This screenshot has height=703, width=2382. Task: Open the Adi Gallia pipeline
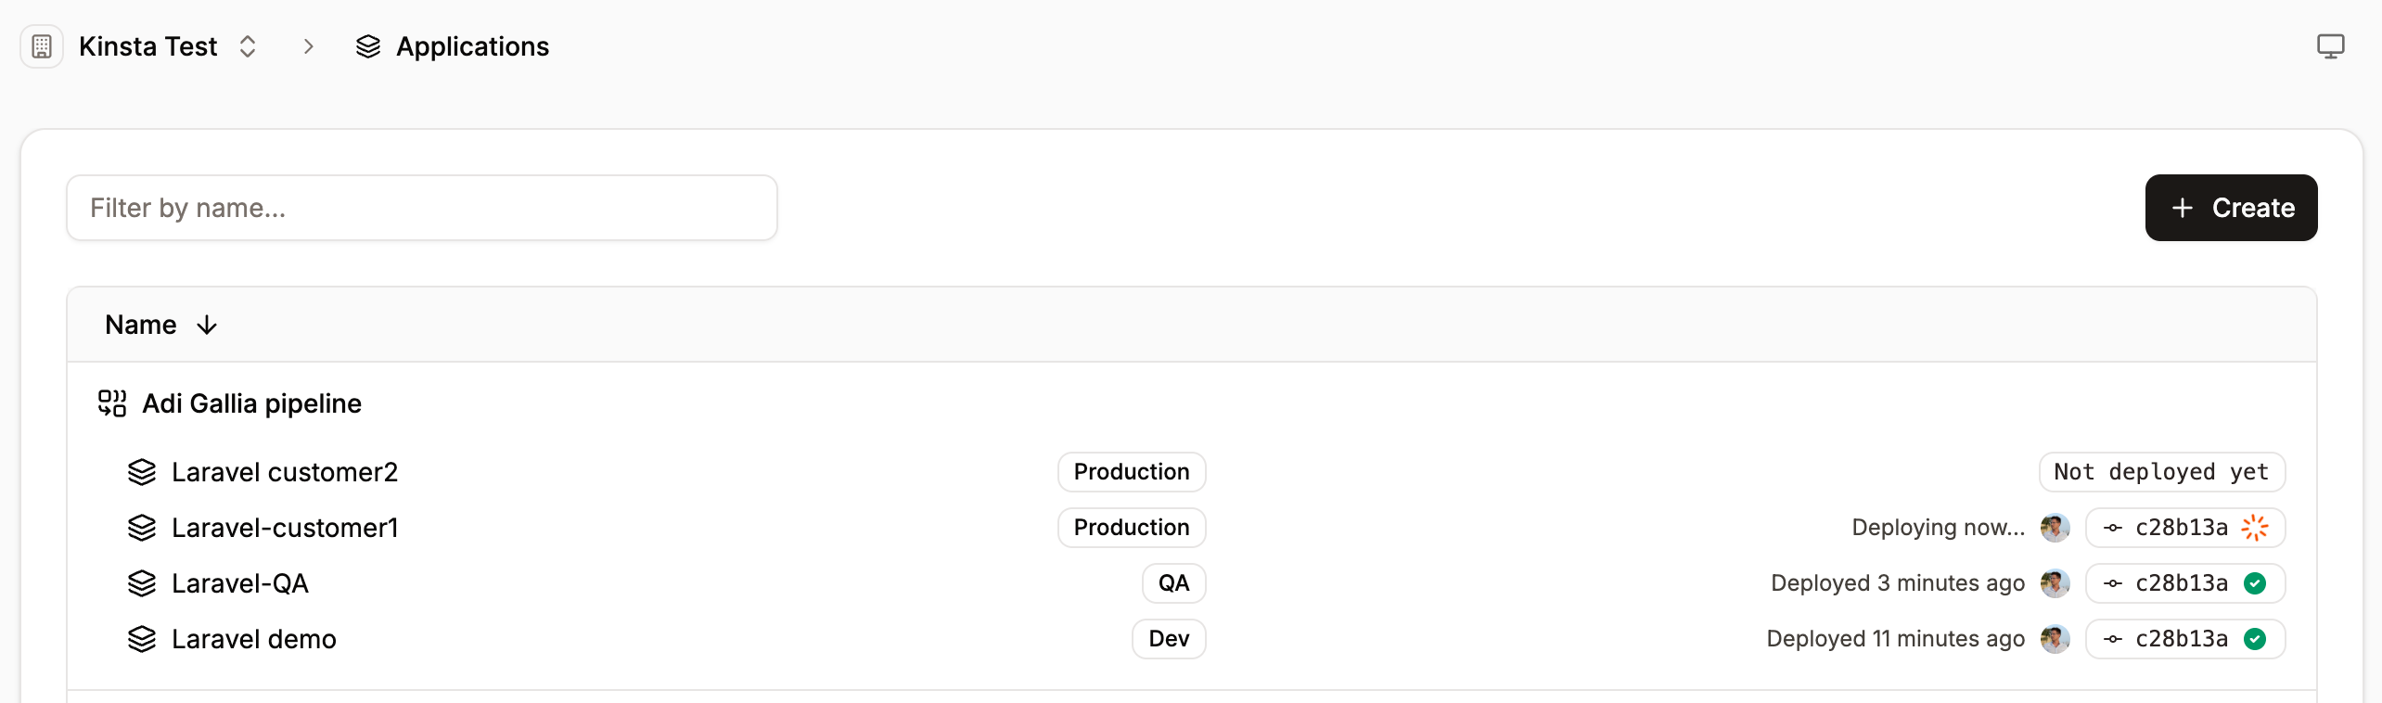click(x=251, y=403)
